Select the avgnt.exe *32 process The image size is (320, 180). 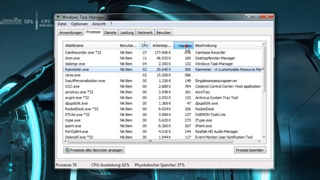coord(162,98)
